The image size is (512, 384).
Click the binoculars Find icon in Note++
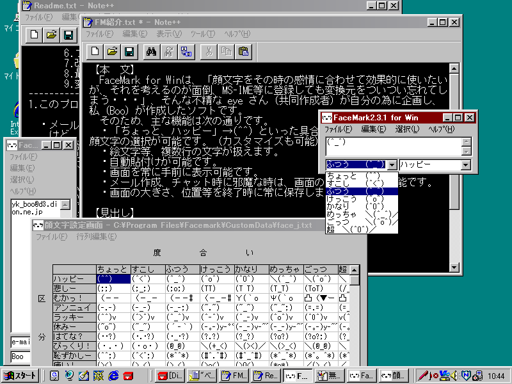pos(151,52)
